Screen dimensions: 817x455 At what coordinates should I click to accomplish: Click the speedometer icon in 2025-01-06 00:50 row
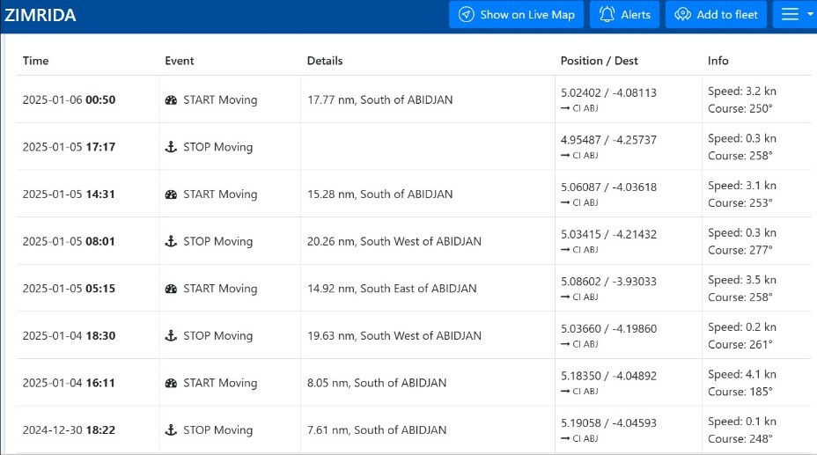(x=171, y=100)
